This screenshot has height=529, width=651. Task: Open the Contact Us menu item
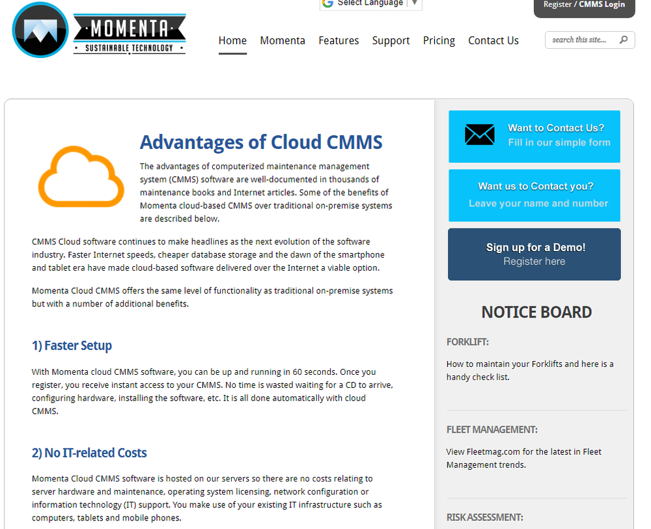point(493,40)
